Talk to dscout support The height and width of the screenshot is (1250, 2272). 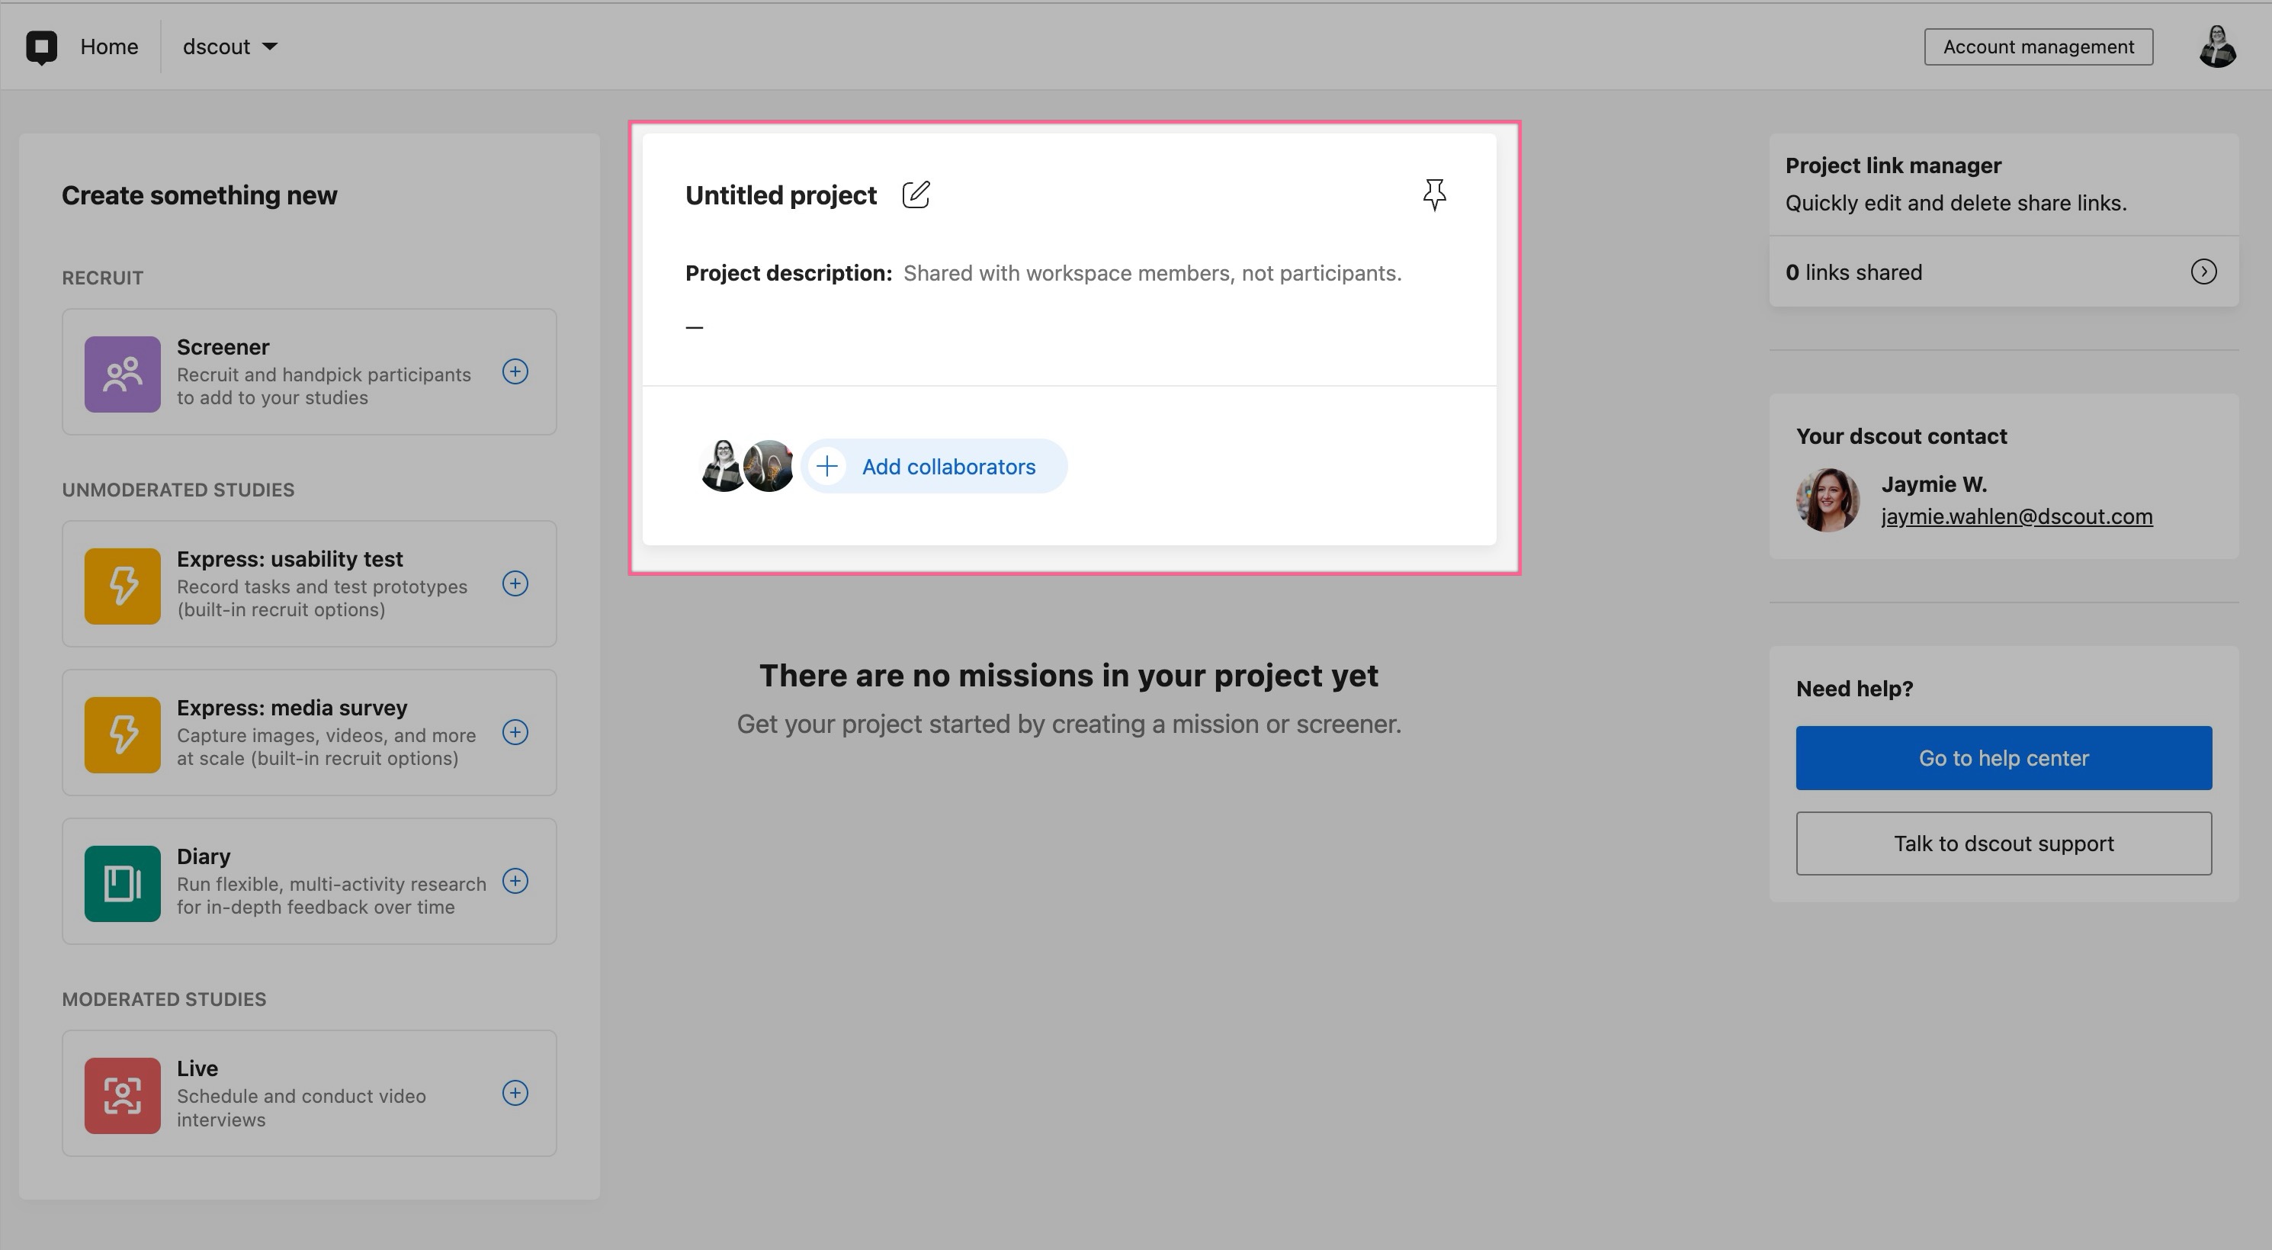(2004, 844)
